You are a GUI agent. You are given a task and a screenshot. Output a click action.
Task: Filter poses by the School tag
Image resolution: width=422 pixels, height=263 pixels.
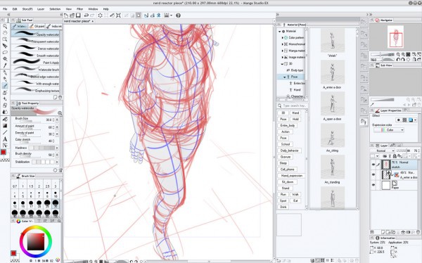coord(286,144)
